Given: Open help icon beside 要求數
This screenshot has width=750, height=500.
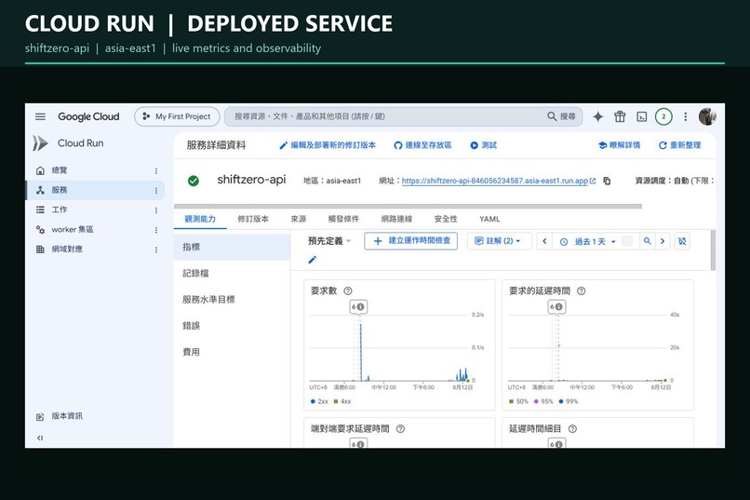Looking at the screenshot, I should [x=348, y=291].
